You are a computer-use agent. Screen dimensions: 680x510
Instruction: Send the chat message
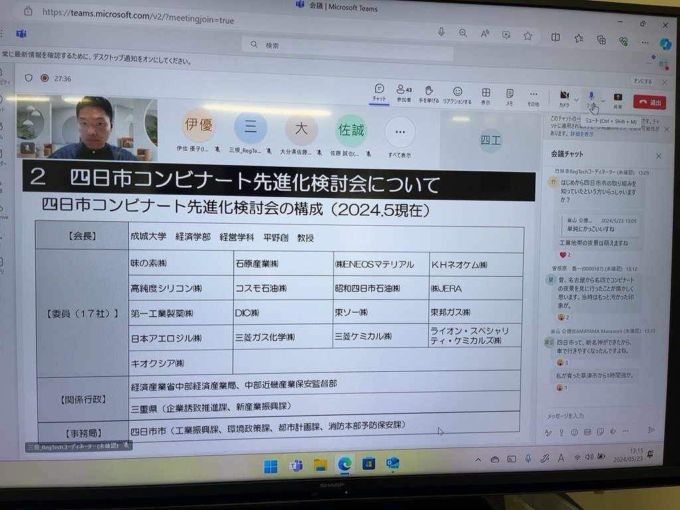coord(651,430)
